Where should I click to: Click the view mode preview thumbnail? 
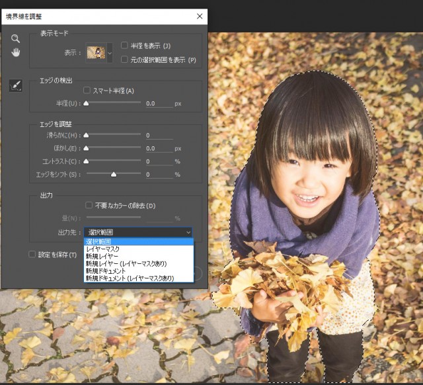[x=96, y=52]
